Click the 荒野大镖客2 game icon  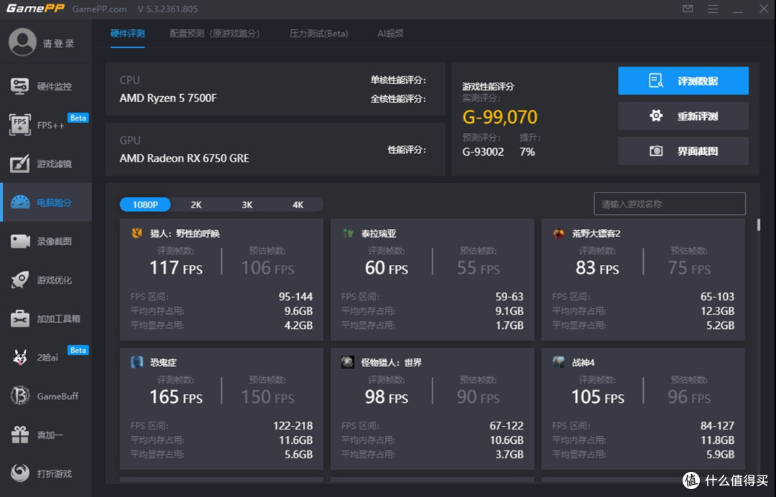[559, 233]
